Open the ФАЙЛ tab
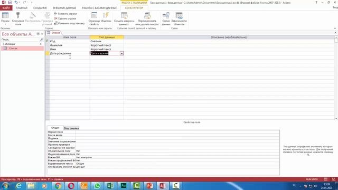 [6, 8]
